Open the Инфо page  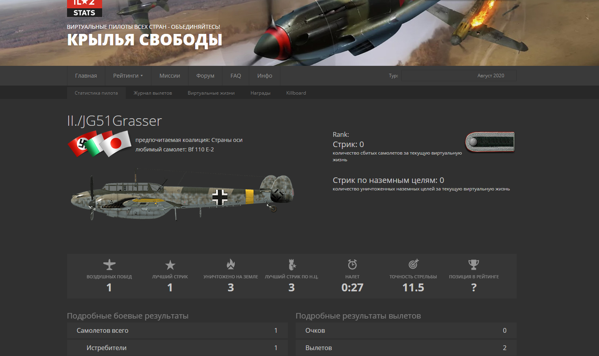(x=265, y=76)
